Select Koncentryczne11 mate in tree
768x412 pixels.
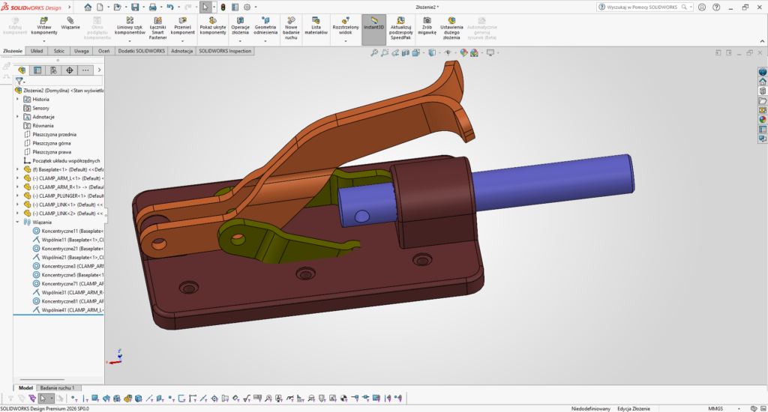[x=67, y=231]
